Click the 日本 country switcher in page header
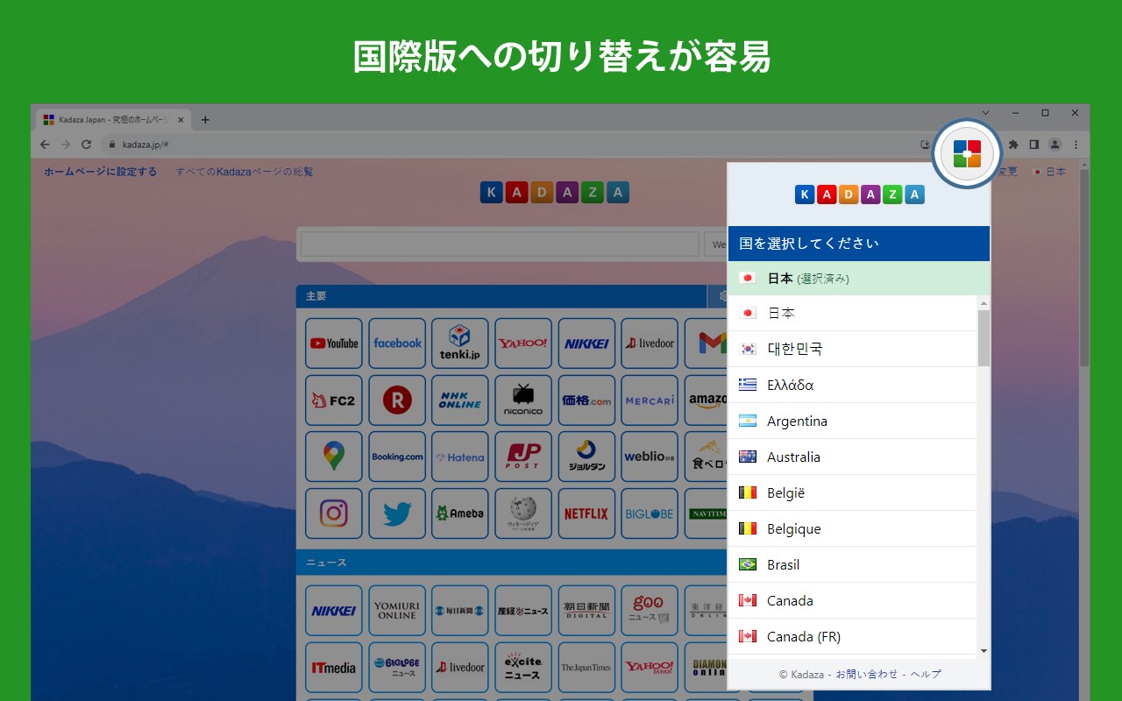The width and height of the screenshot is (1122, 701). tap(1049, 172)
